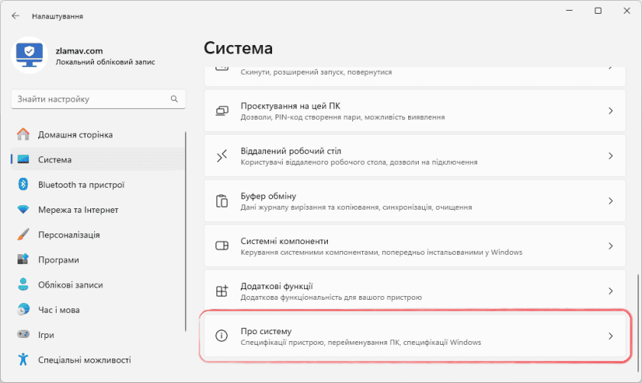Open Персоналізація section
This screenshot has height=383, width=642.
coord(98,235)
